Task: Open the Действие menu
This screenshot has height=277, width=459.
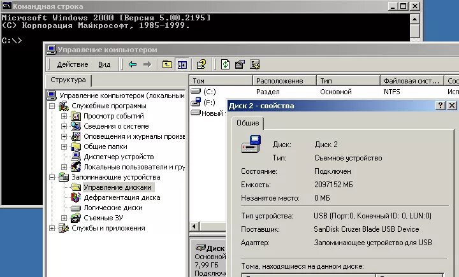Action: (73, 64)
